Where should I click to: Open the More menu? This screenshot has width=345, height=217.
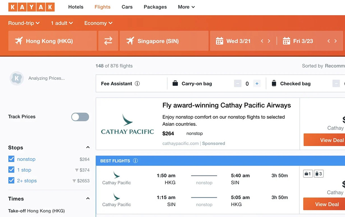click(186, 7)
